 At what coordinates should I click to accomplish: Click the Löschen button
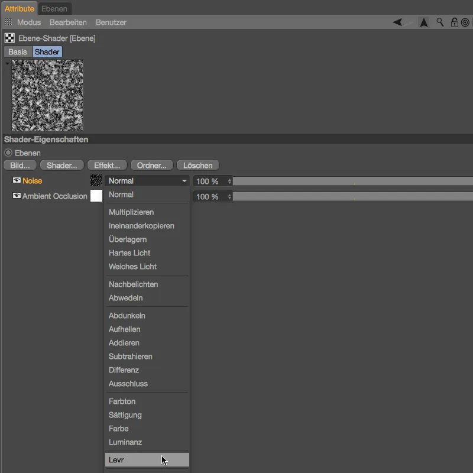point(198,166)
